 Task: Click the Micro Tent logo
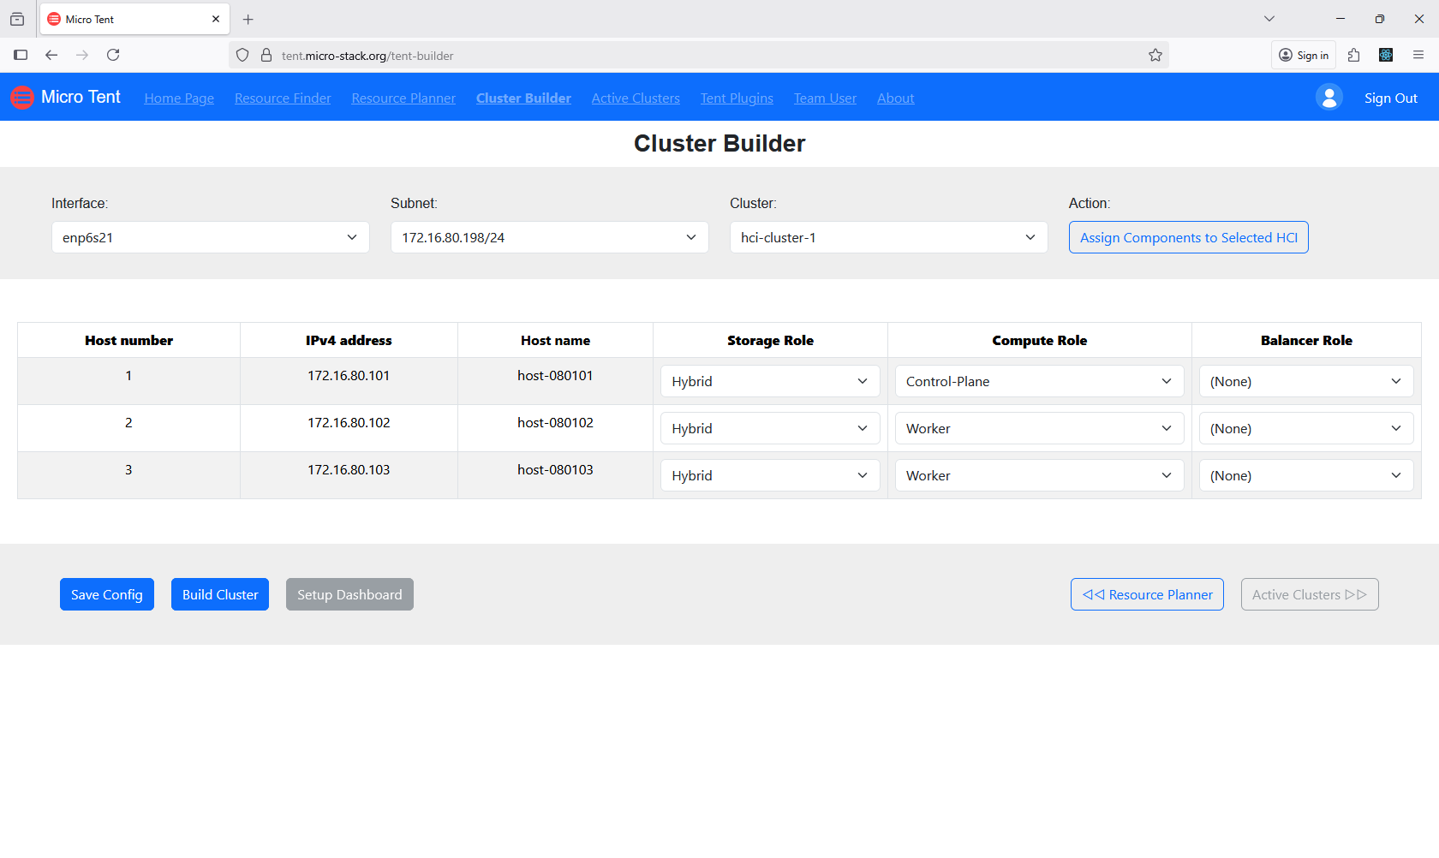pyautogui.click(x=22, y=97)
